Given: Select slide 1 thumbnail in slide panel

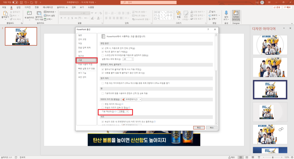Looking at the screenshot, I should [21, 36].
